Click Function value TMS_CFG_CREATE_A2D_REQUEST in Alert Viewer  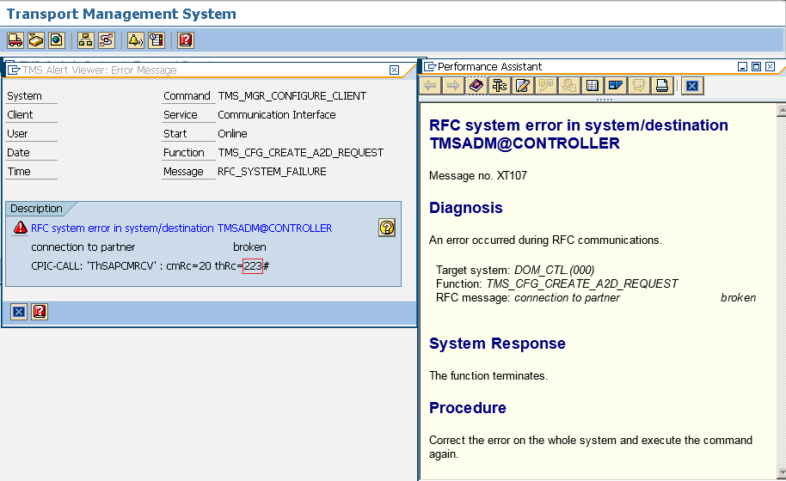(x=301, y=153)
